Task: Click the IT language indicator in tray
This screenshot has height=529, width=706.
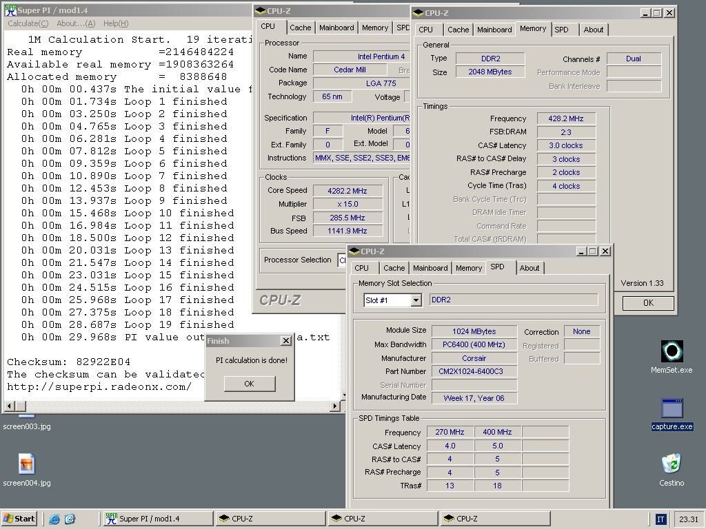Action: 660,519
